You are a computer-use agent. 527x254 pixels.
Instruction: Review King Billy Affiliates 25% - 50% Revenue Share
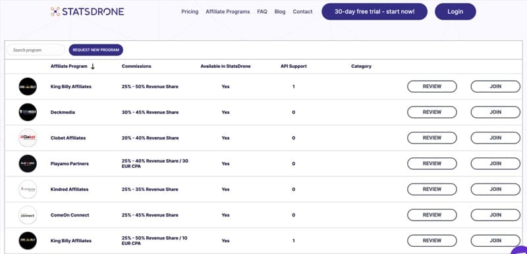tap(432, 87)
